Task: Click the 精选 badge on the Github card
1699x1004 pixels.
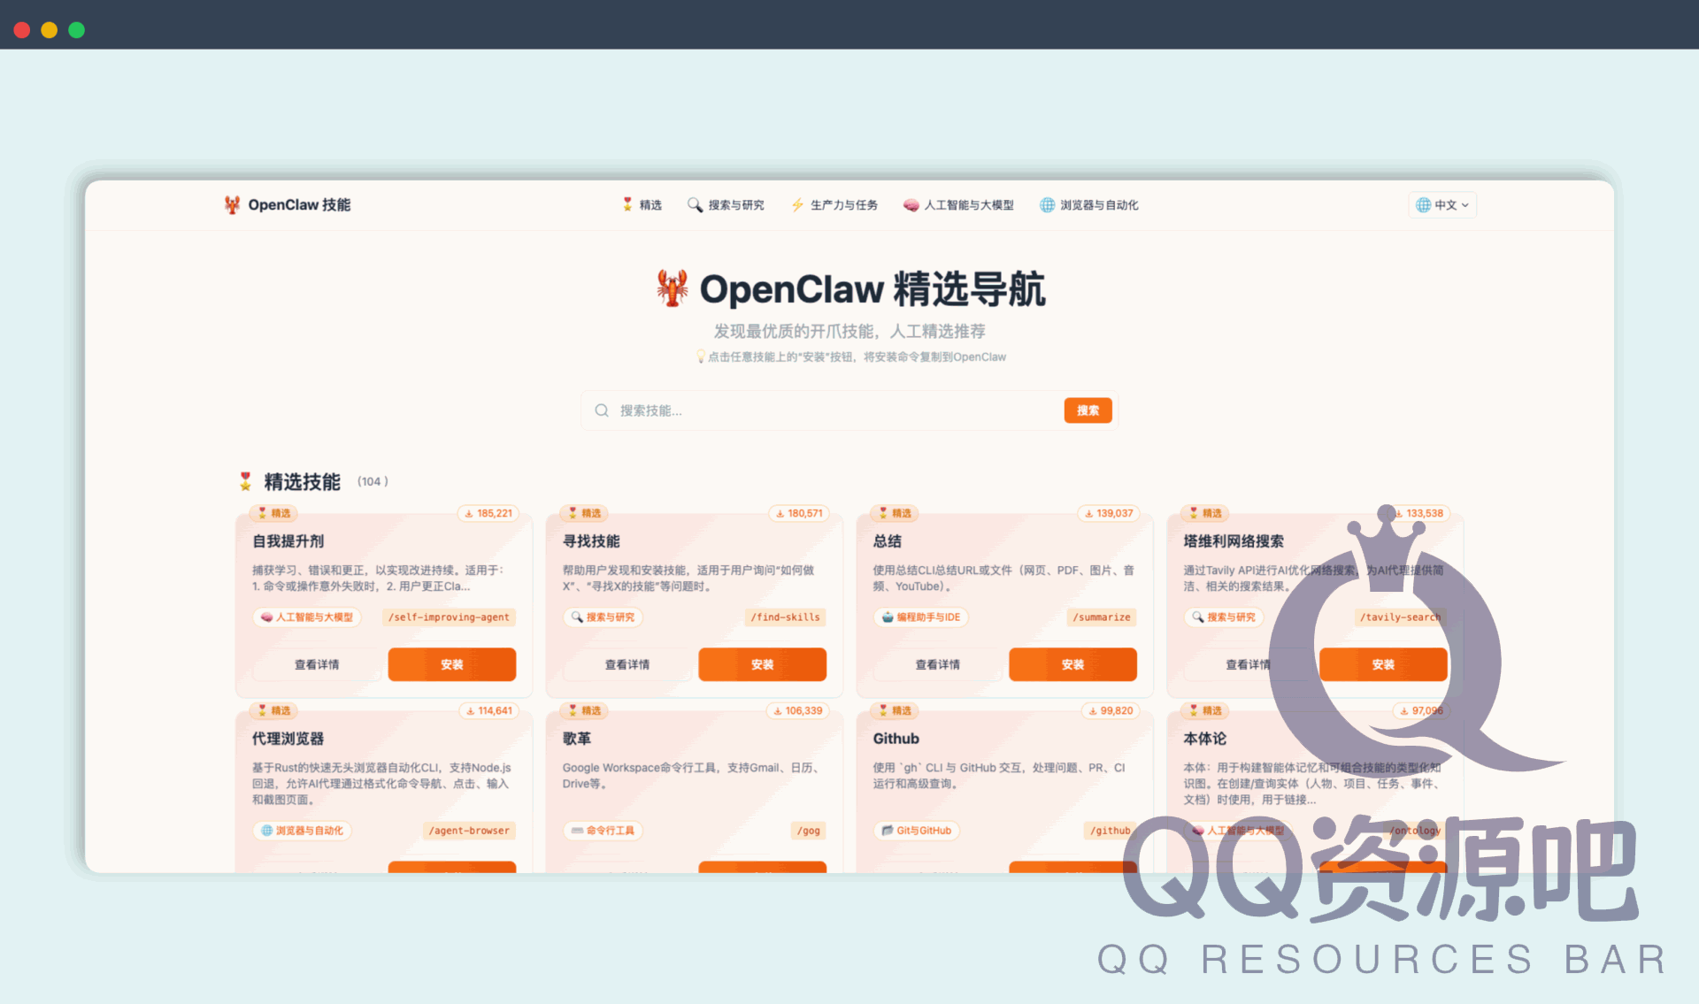Action: (x=896, y=710)
